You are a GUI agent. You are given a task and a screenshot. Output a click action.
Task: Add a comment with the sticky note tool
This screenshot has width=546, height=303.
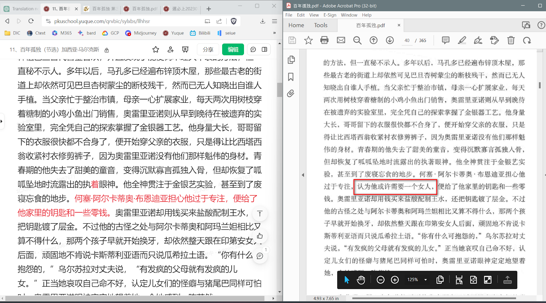(x=445, y=40)
